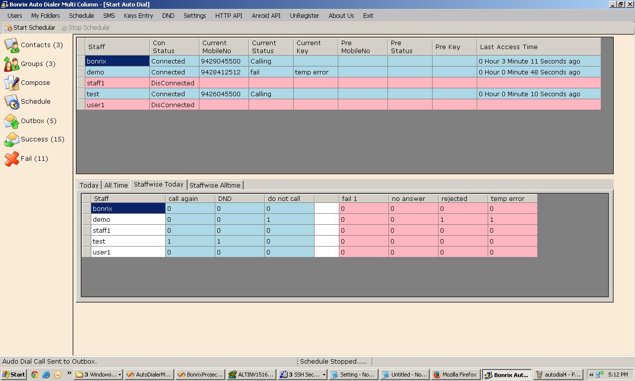This screenshot has height=381, width=635.
Task: Switch to the All Time tab
Action: pyautogui.click(x=116, y=185)
